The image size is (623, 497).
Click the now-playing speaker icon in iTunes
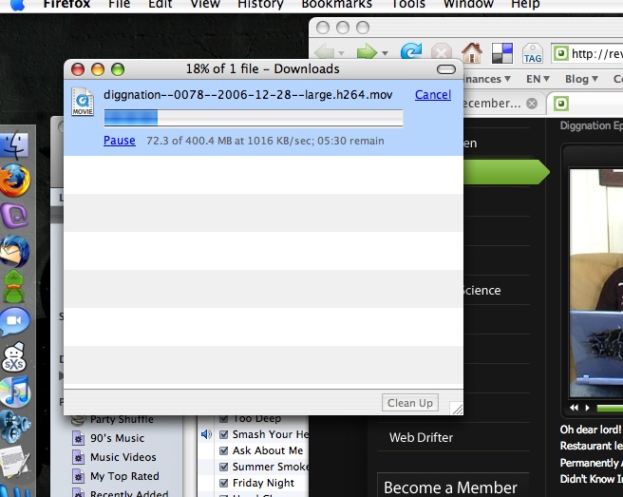click(206, 434)
